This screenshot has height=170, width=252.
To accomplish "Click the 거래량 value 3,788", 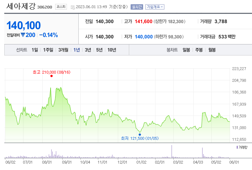I will (221, 21).
